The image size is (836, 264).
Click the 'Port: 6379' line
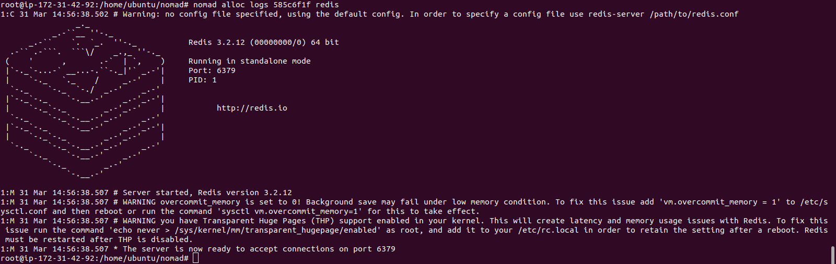pos(212,70)
